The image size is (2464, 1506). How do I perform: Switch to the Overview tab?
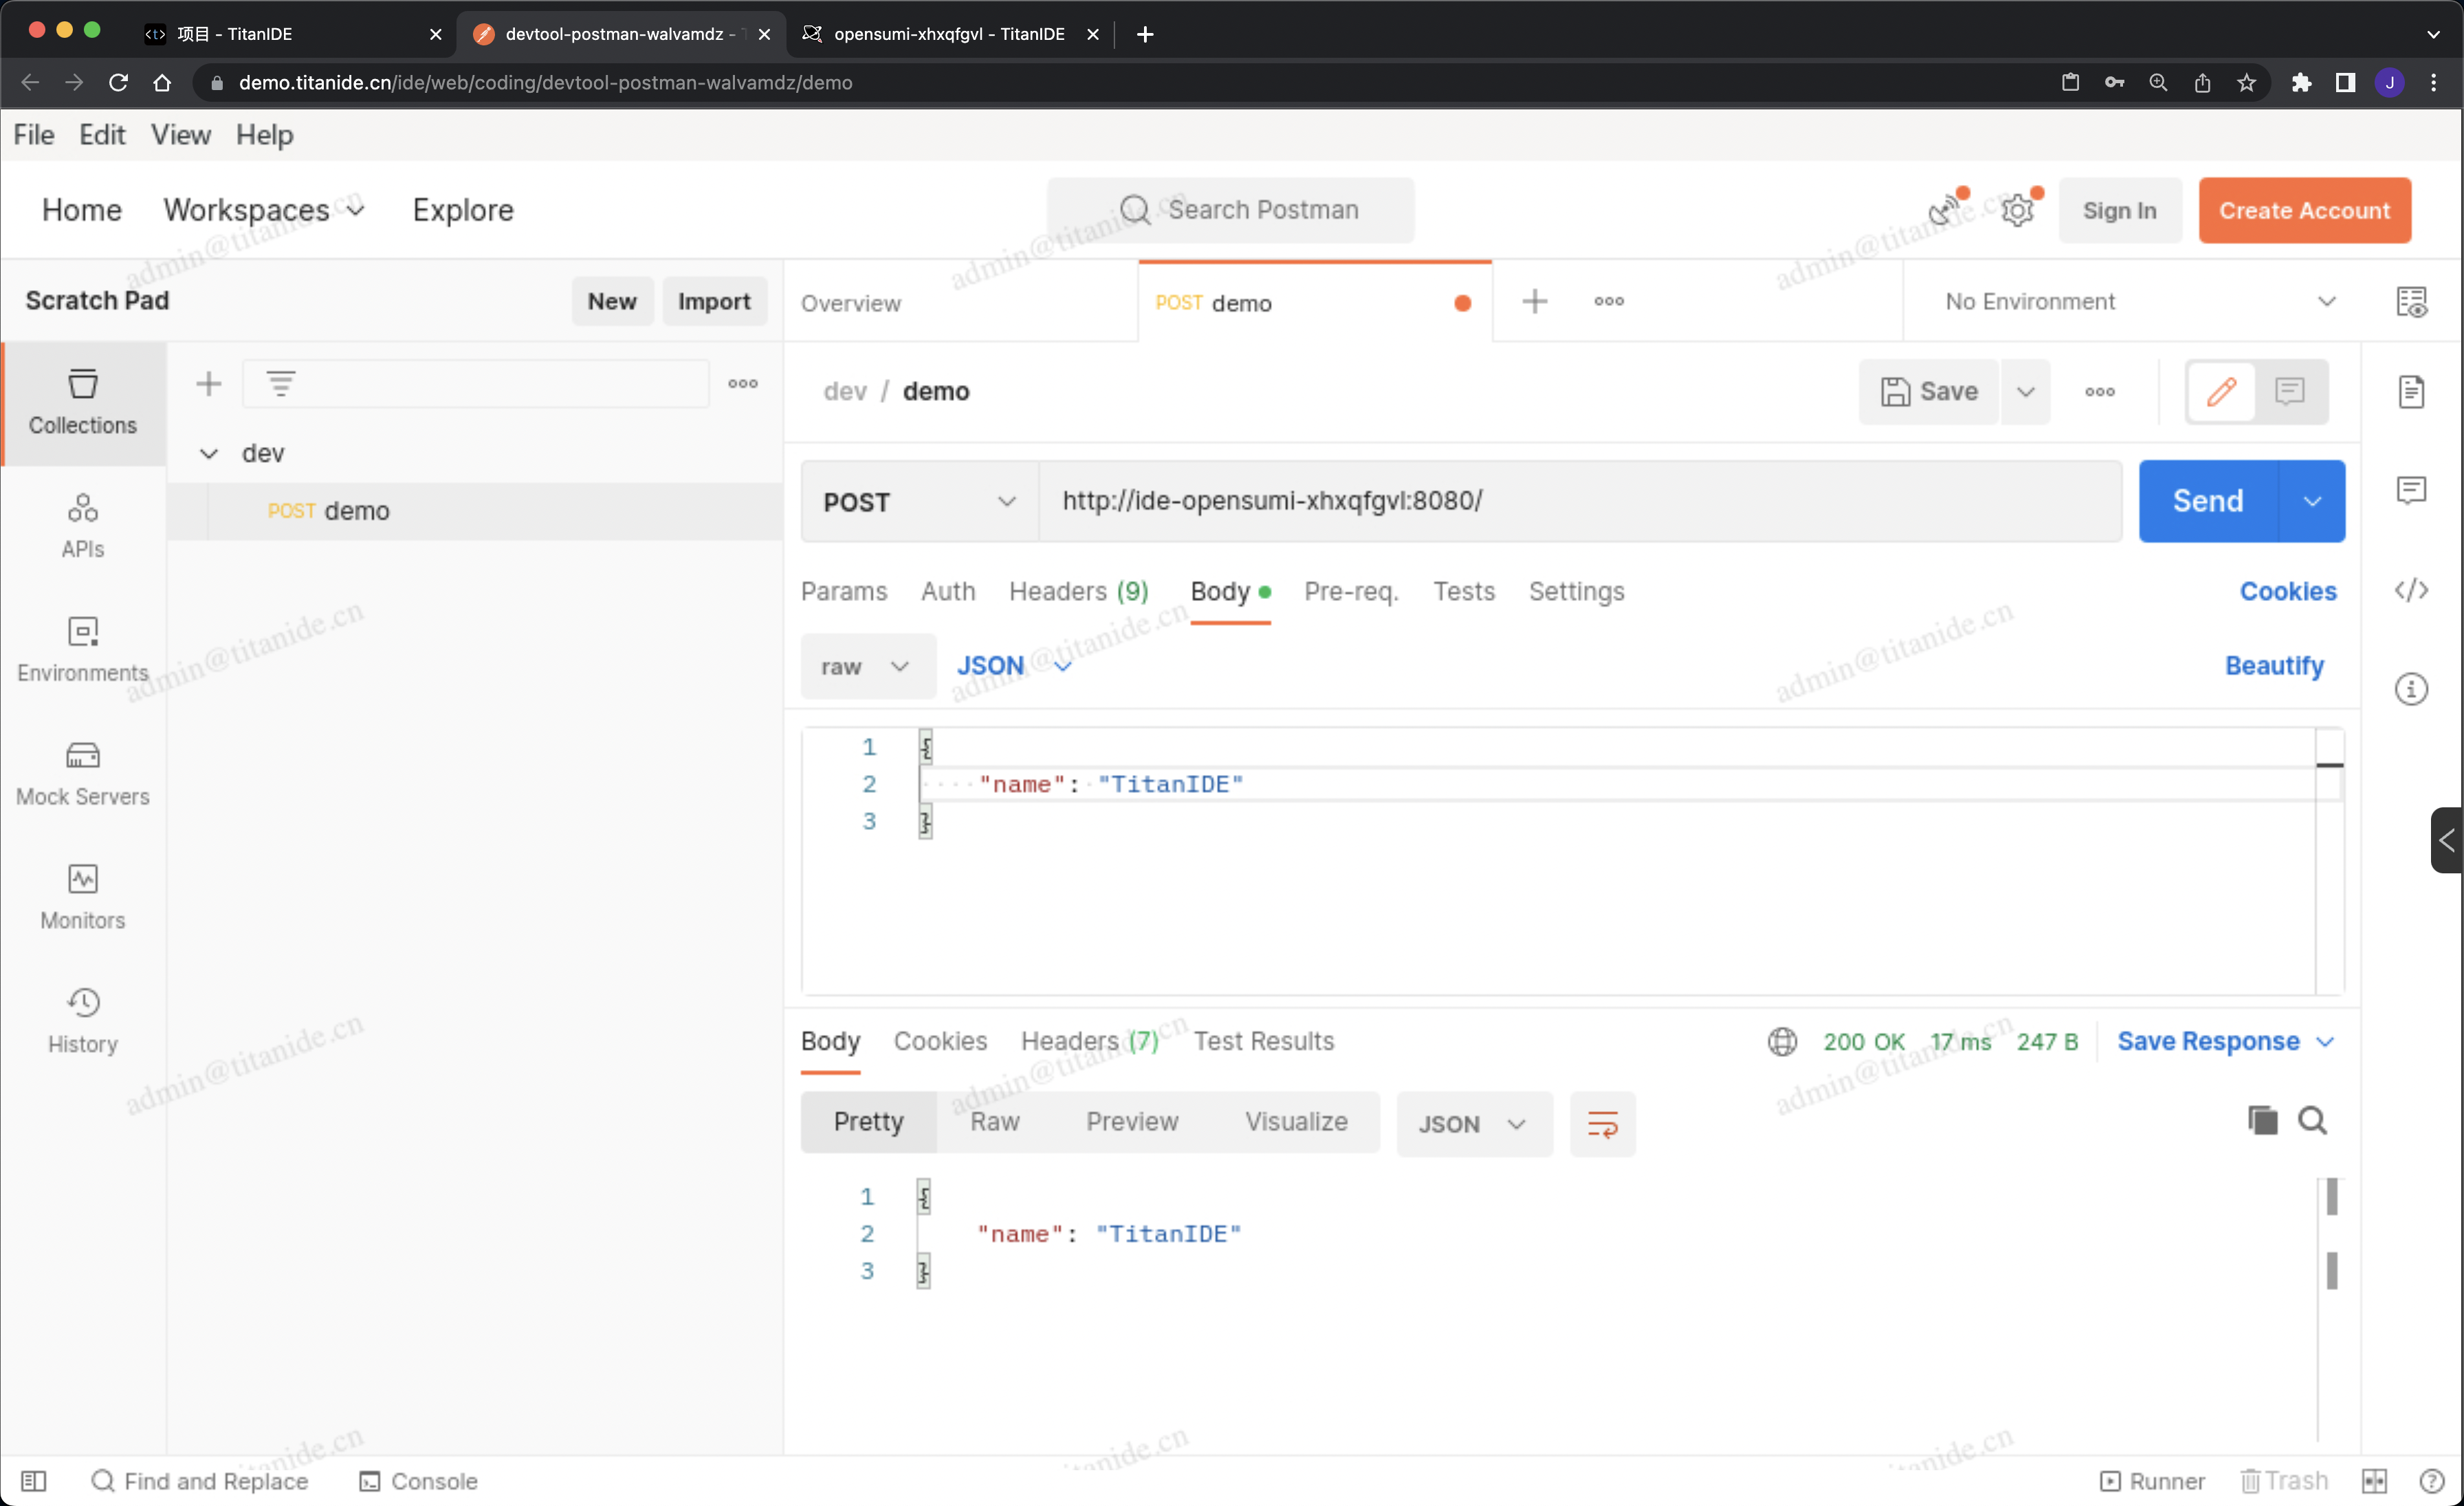click(851, 303)
